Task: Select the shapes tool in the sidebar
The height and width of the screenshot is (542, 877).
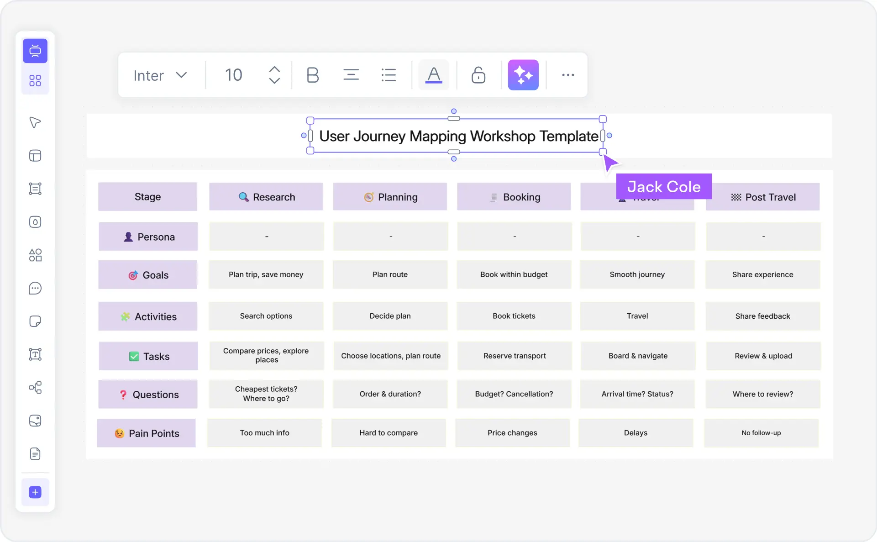Action: tap(35, 255)
